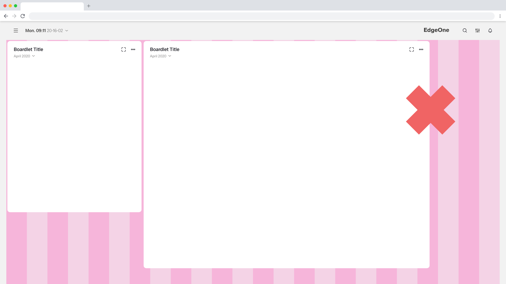Click the search magnifier icon
Screen dimensions: 506x284
[x=465, y=31]
